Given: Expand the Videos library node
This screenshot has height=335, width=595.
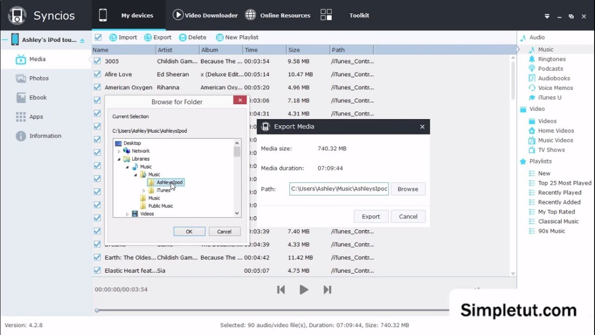Looking at the screenshot, I should pyautogui.click(x=127, y=214).
